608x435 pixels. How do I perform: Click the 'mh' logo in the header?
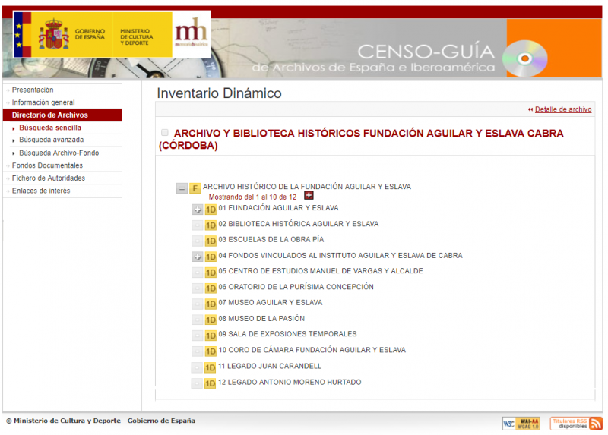[191, 33]
